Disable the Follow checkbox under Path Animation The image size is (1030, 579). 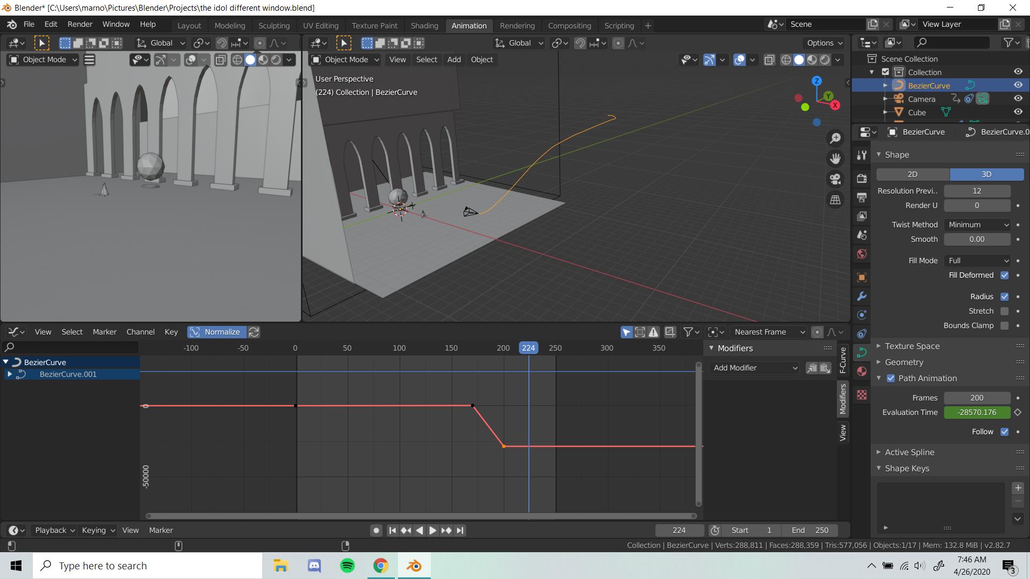(x=1005, y=432)
